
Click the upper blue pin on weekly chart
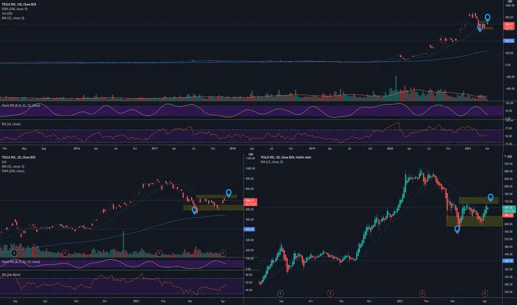click(488, 18)
